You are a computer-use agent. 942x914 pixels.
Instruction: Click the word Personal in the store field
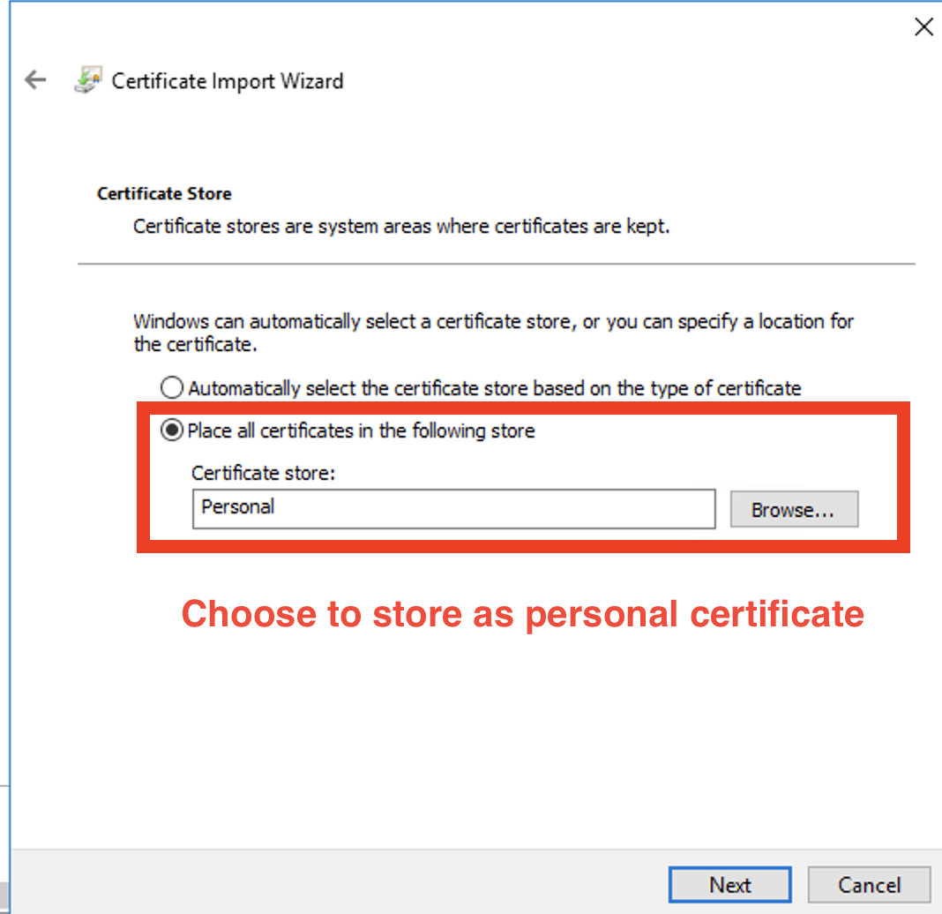pos(238,507)
